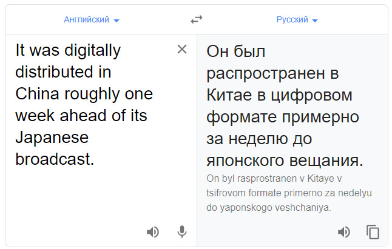Viewport: 392px width, 249px height.
Task: Listen to the English source text
Action: click(153, 231)
